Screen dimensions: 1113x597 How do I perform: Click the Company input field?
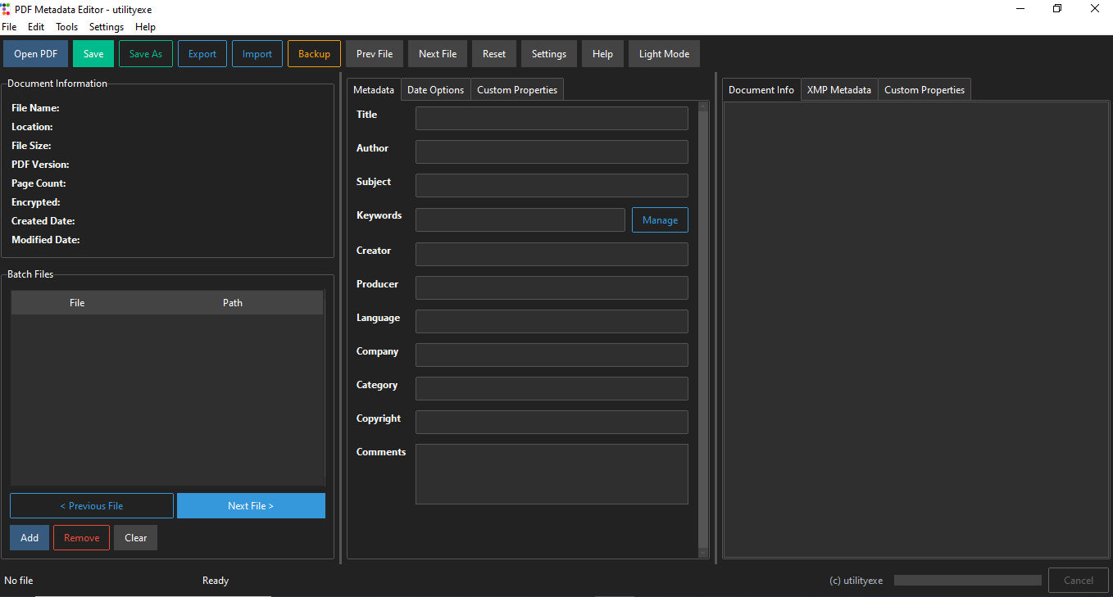point(552,355)
